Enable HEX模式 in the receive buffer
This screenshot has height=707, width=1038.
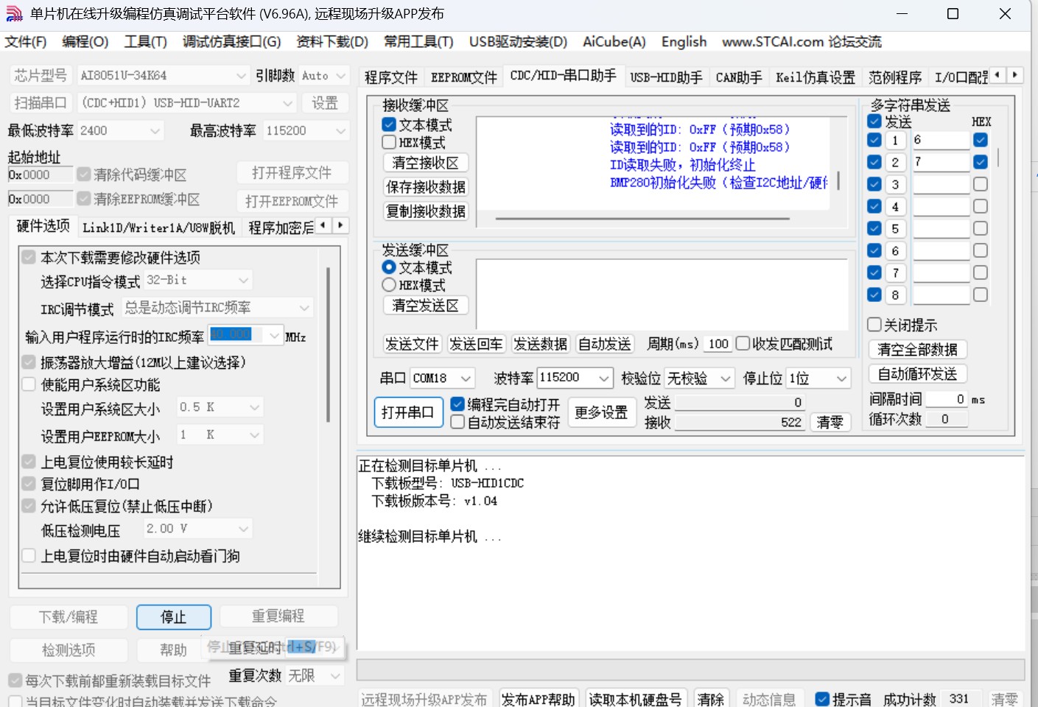390,142
